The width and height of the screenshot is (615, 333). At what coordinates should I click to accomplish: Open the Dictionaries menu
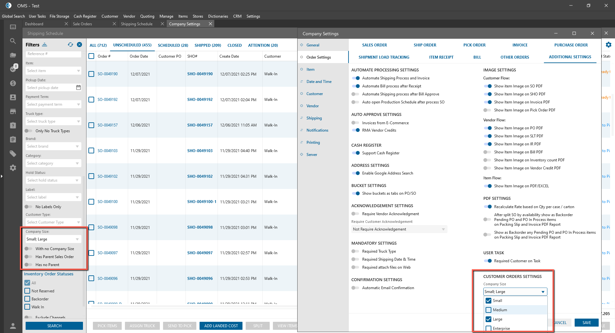pyautogui.click(x=218, y=16)
